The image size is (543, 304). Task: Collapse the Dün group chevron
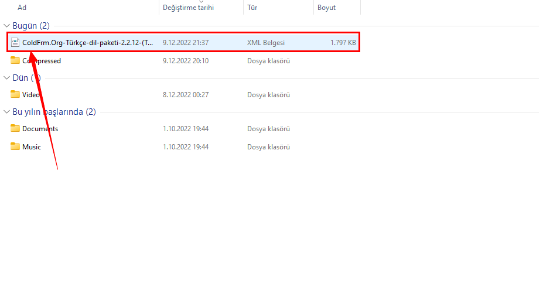(x=7, y=78)
